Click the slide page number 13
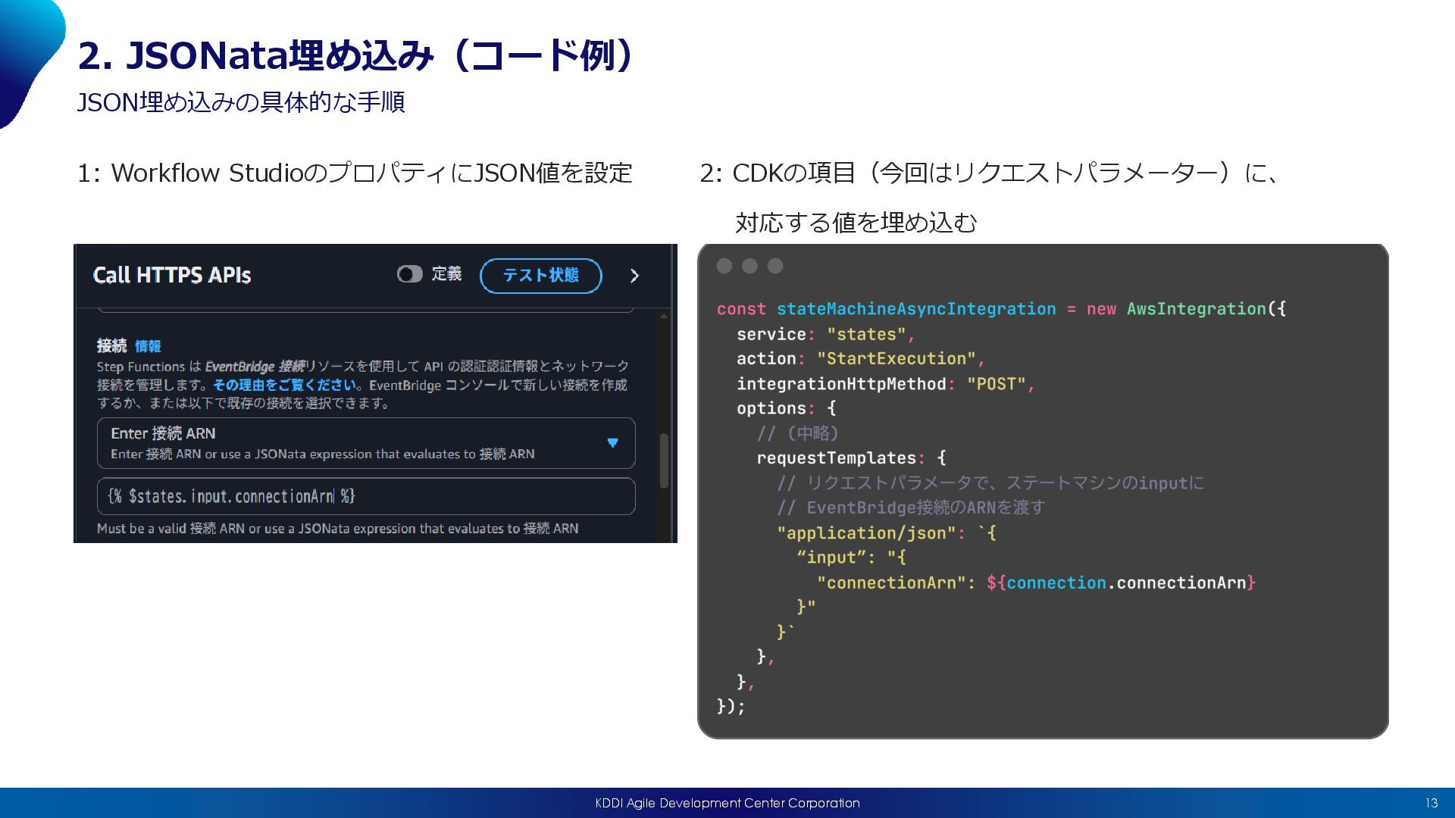The width and height of the screenshot is (1455, 818). pyautogui.click(x=1431, y=803)
